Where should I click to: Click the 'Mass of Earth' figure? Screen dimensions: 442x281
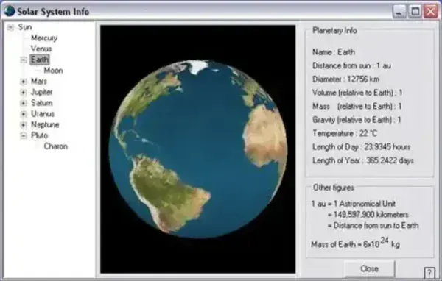tap(356, 243)
